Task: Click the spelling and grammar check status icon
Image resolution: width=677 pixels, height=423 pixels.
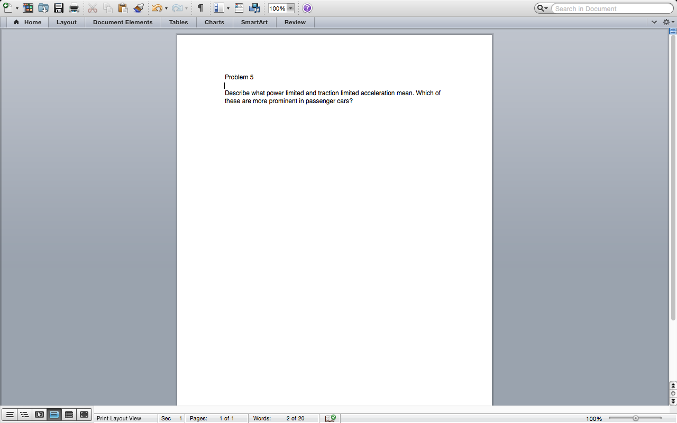Action: (330, 418)
